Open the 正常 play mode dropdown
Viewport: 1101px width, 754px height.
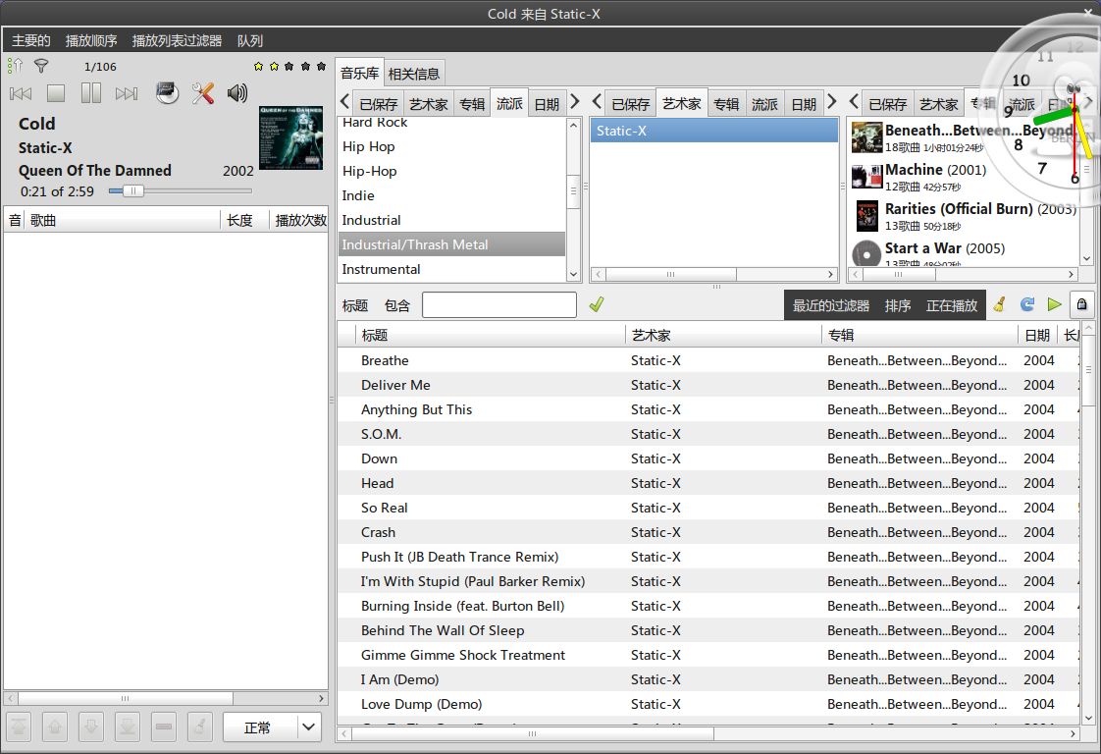tap(272, 727)
